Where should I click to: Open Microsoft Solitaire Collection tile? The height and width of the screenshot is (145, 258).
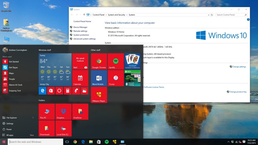tap(133, 61)
